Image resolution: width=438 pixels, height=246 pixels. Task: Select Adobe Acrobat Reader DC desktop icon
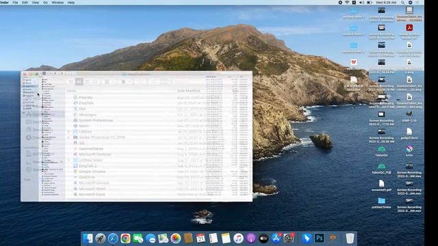409,31
